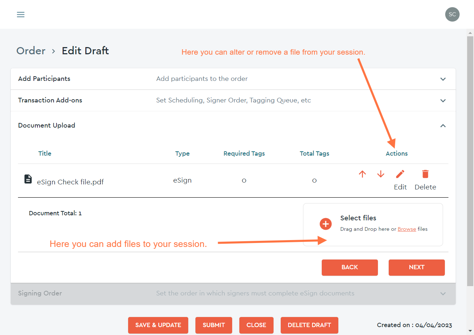Move eSign Check file.pdf down
The height and width of the screenshot is (335, 474).
point(381,174)
